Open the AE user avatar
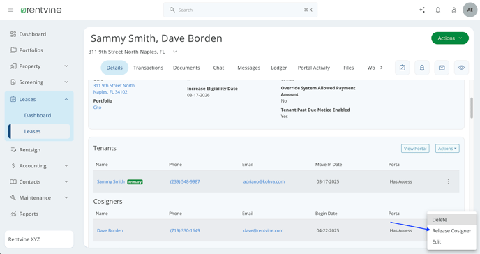Screen dimensions: 480x254 (470, 10)
